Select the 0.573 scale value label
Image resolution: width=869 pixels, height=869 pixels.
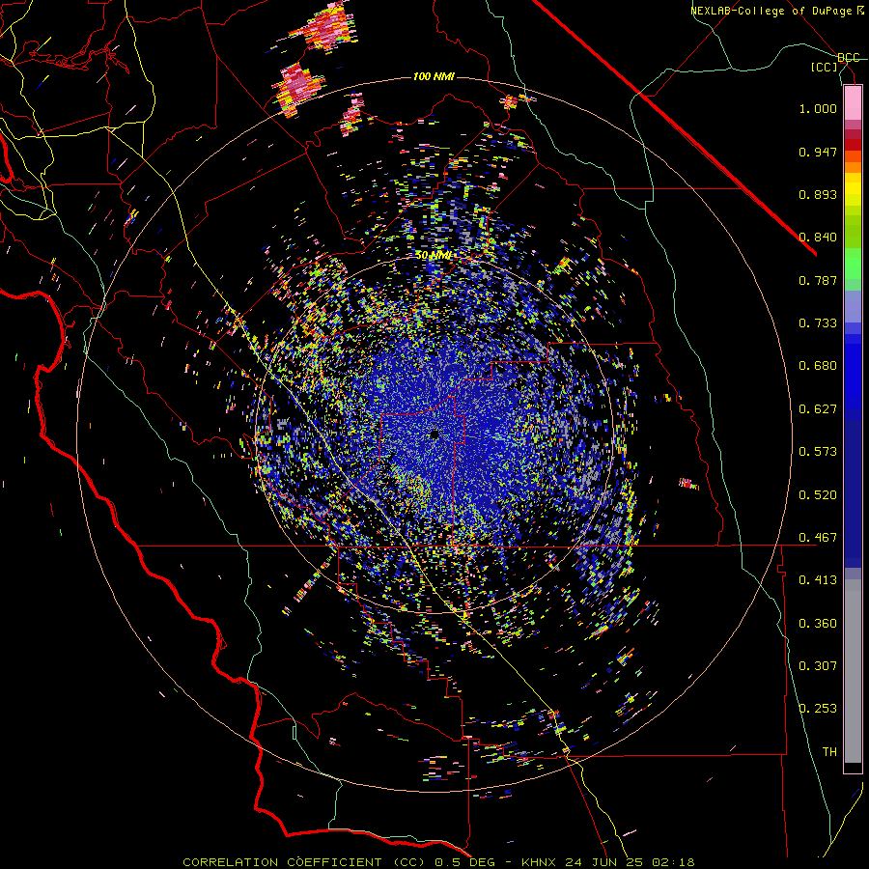tap(818, 452)
